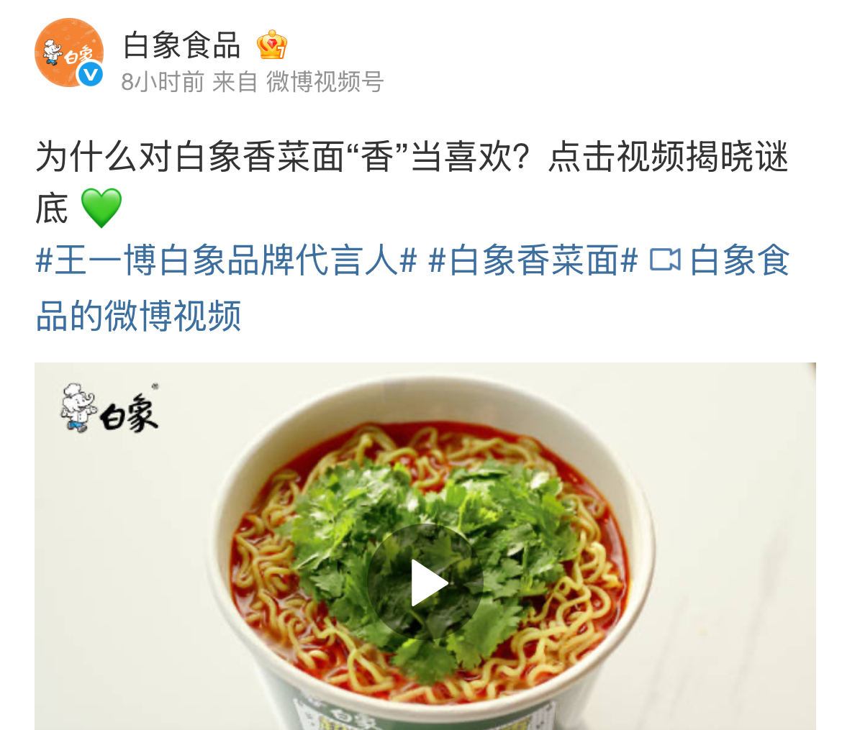This screenshot has width=842, height=730.
Task: Tap the green heart emoji
Action: point(101,208)
